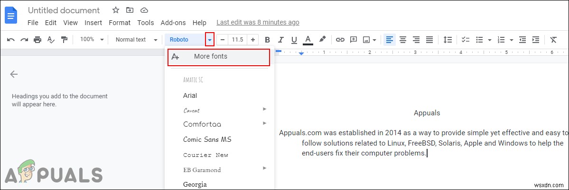Open the View menu
Screen dimensions: 569x190
[70, 22]
